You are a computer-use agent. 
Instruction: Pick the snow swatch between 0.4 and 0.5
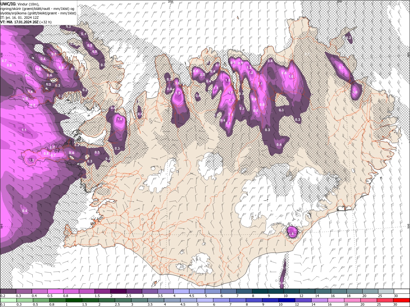[39, 291]
